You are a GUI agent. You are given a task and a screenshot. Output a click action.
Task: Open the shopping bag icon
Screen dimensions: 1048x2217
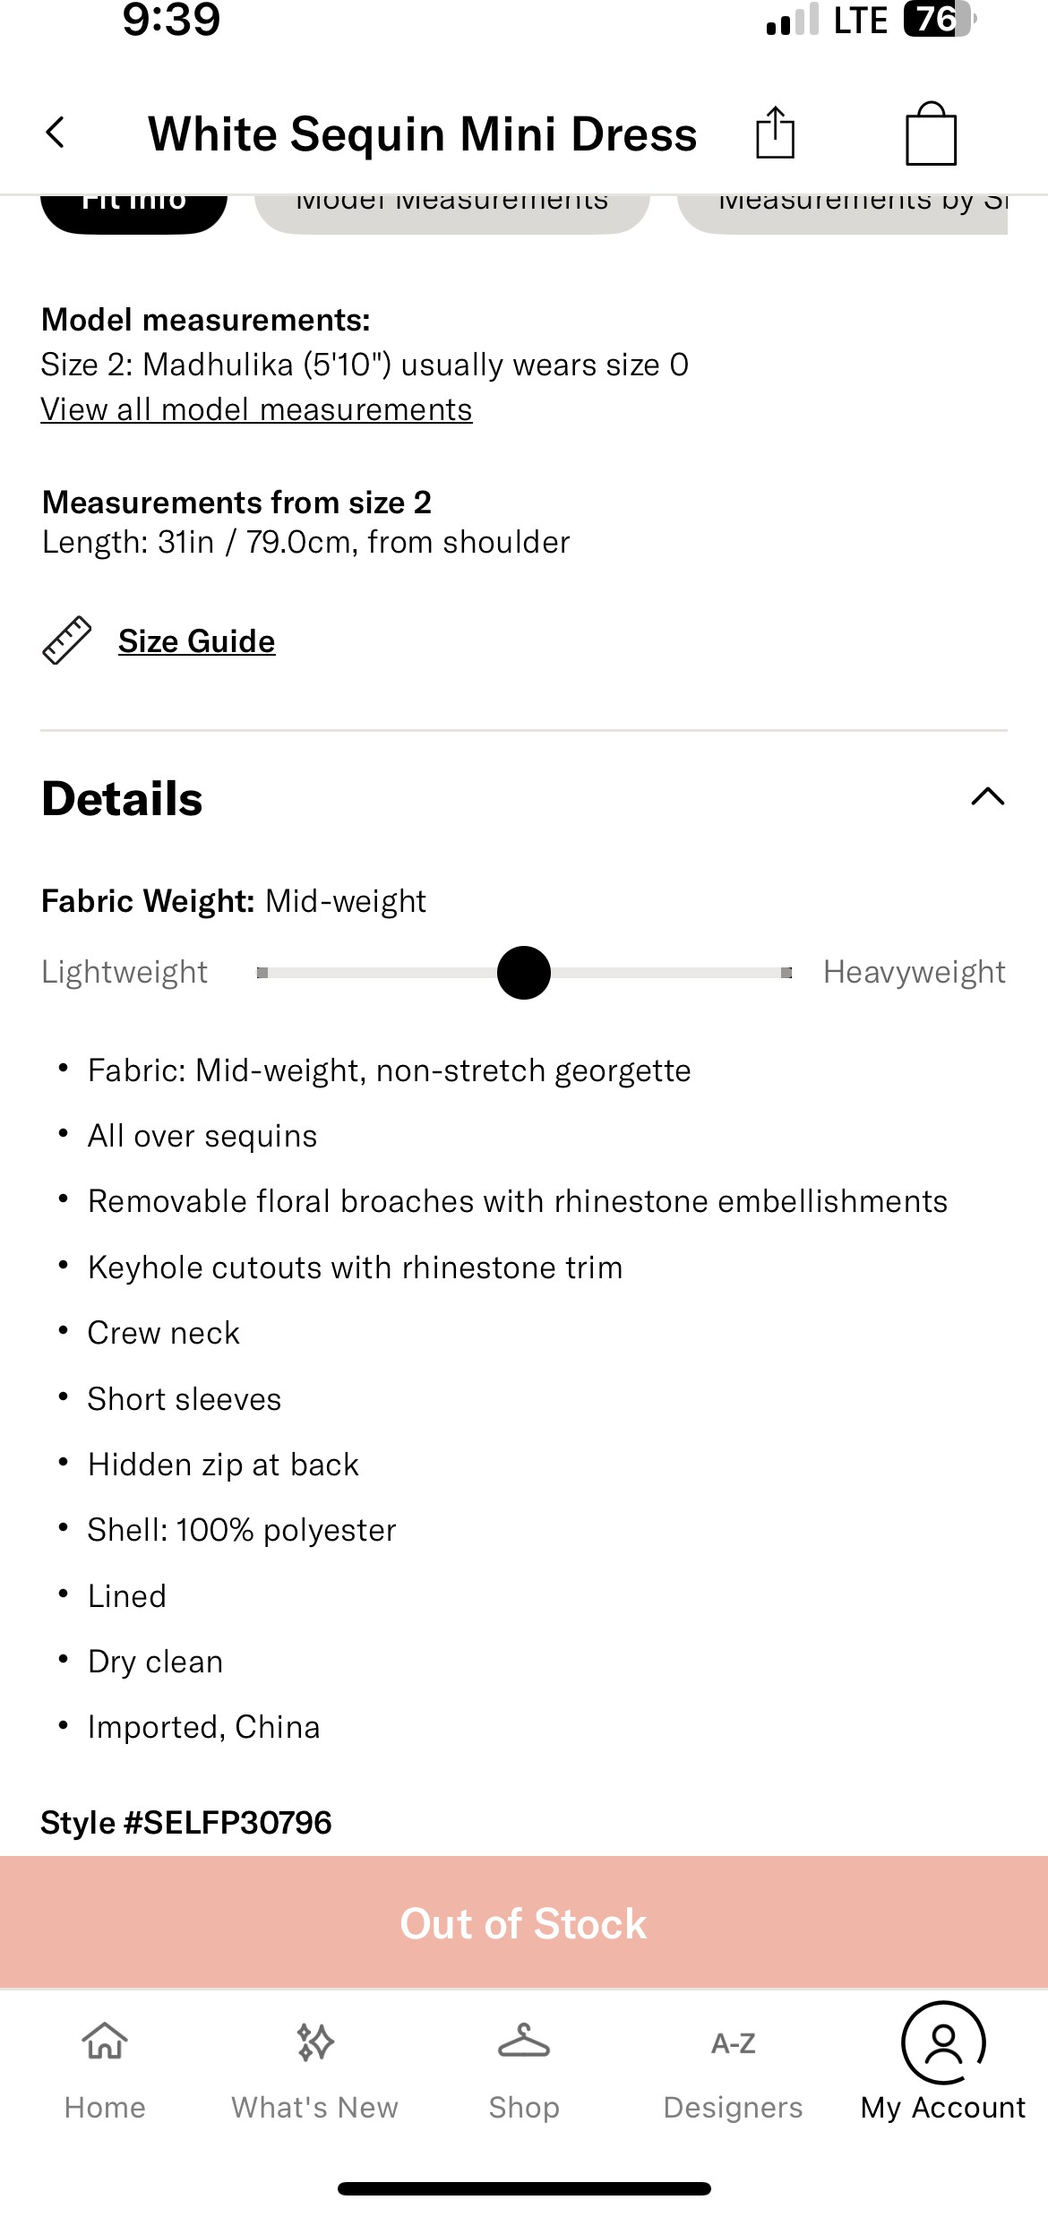(931, 133)
